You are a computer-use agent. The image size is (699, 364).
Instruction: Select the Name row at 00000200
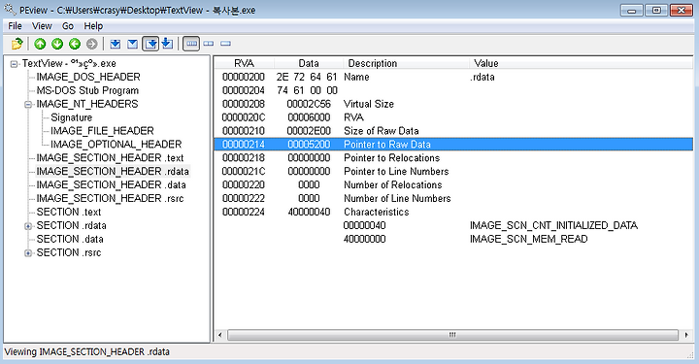point(453,77)
